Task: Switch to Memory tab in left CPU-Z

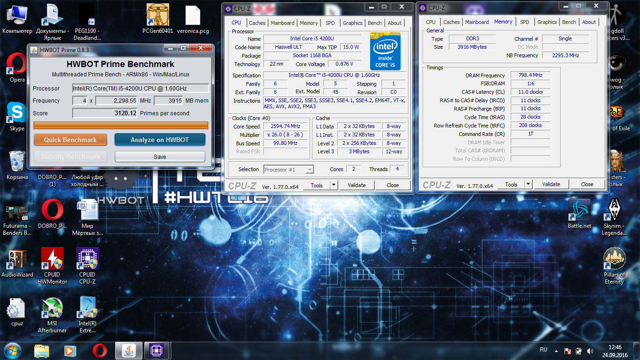Action: click(309, 23)
